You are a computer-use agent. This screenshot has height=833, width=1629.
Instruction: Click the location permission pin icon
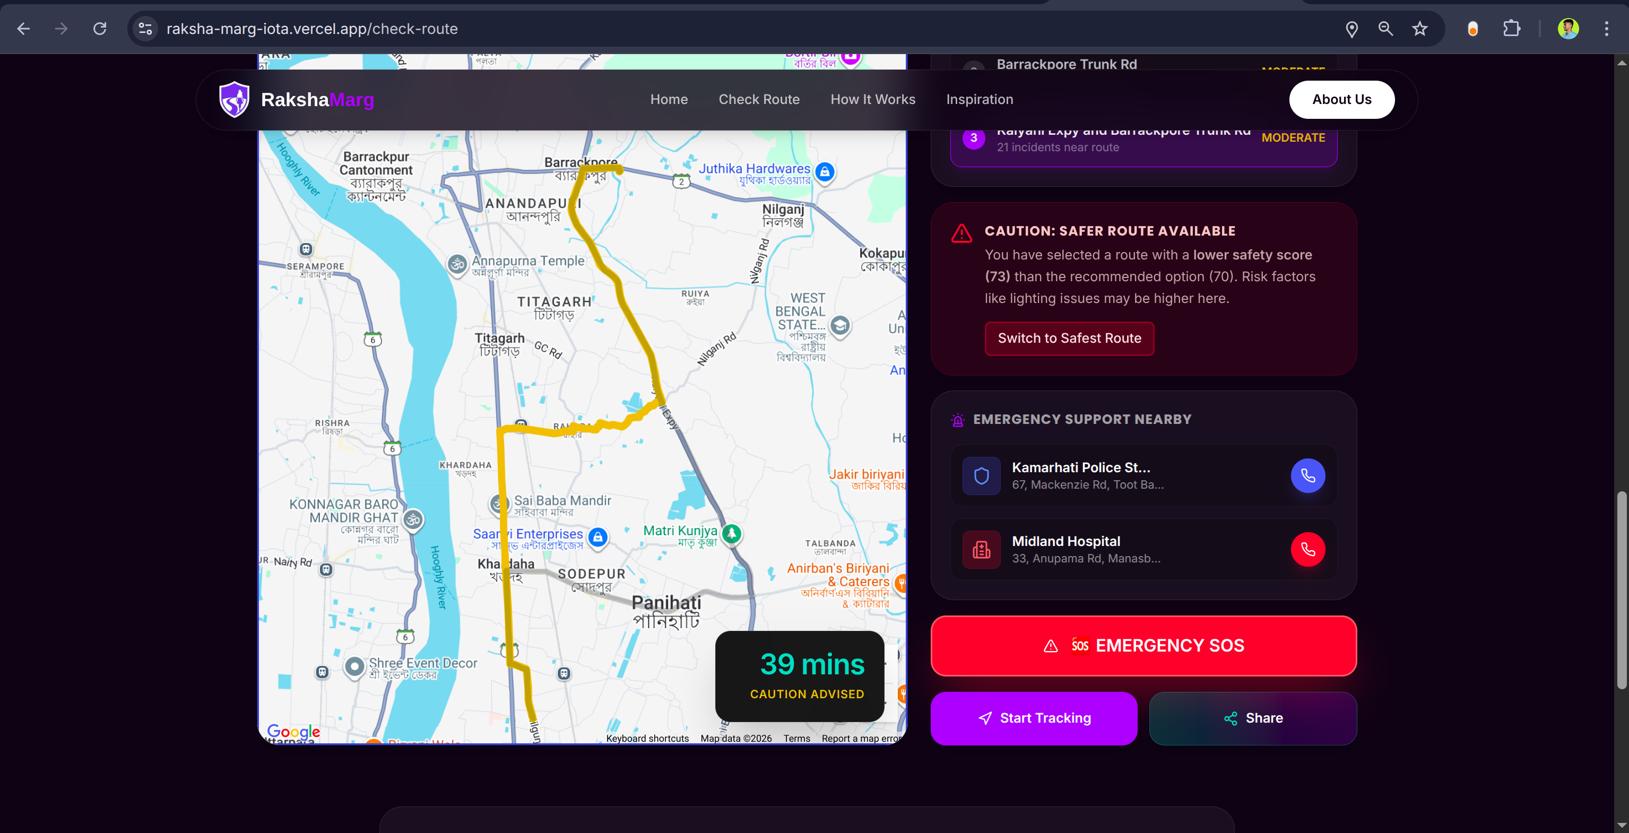coord(1351,29)
